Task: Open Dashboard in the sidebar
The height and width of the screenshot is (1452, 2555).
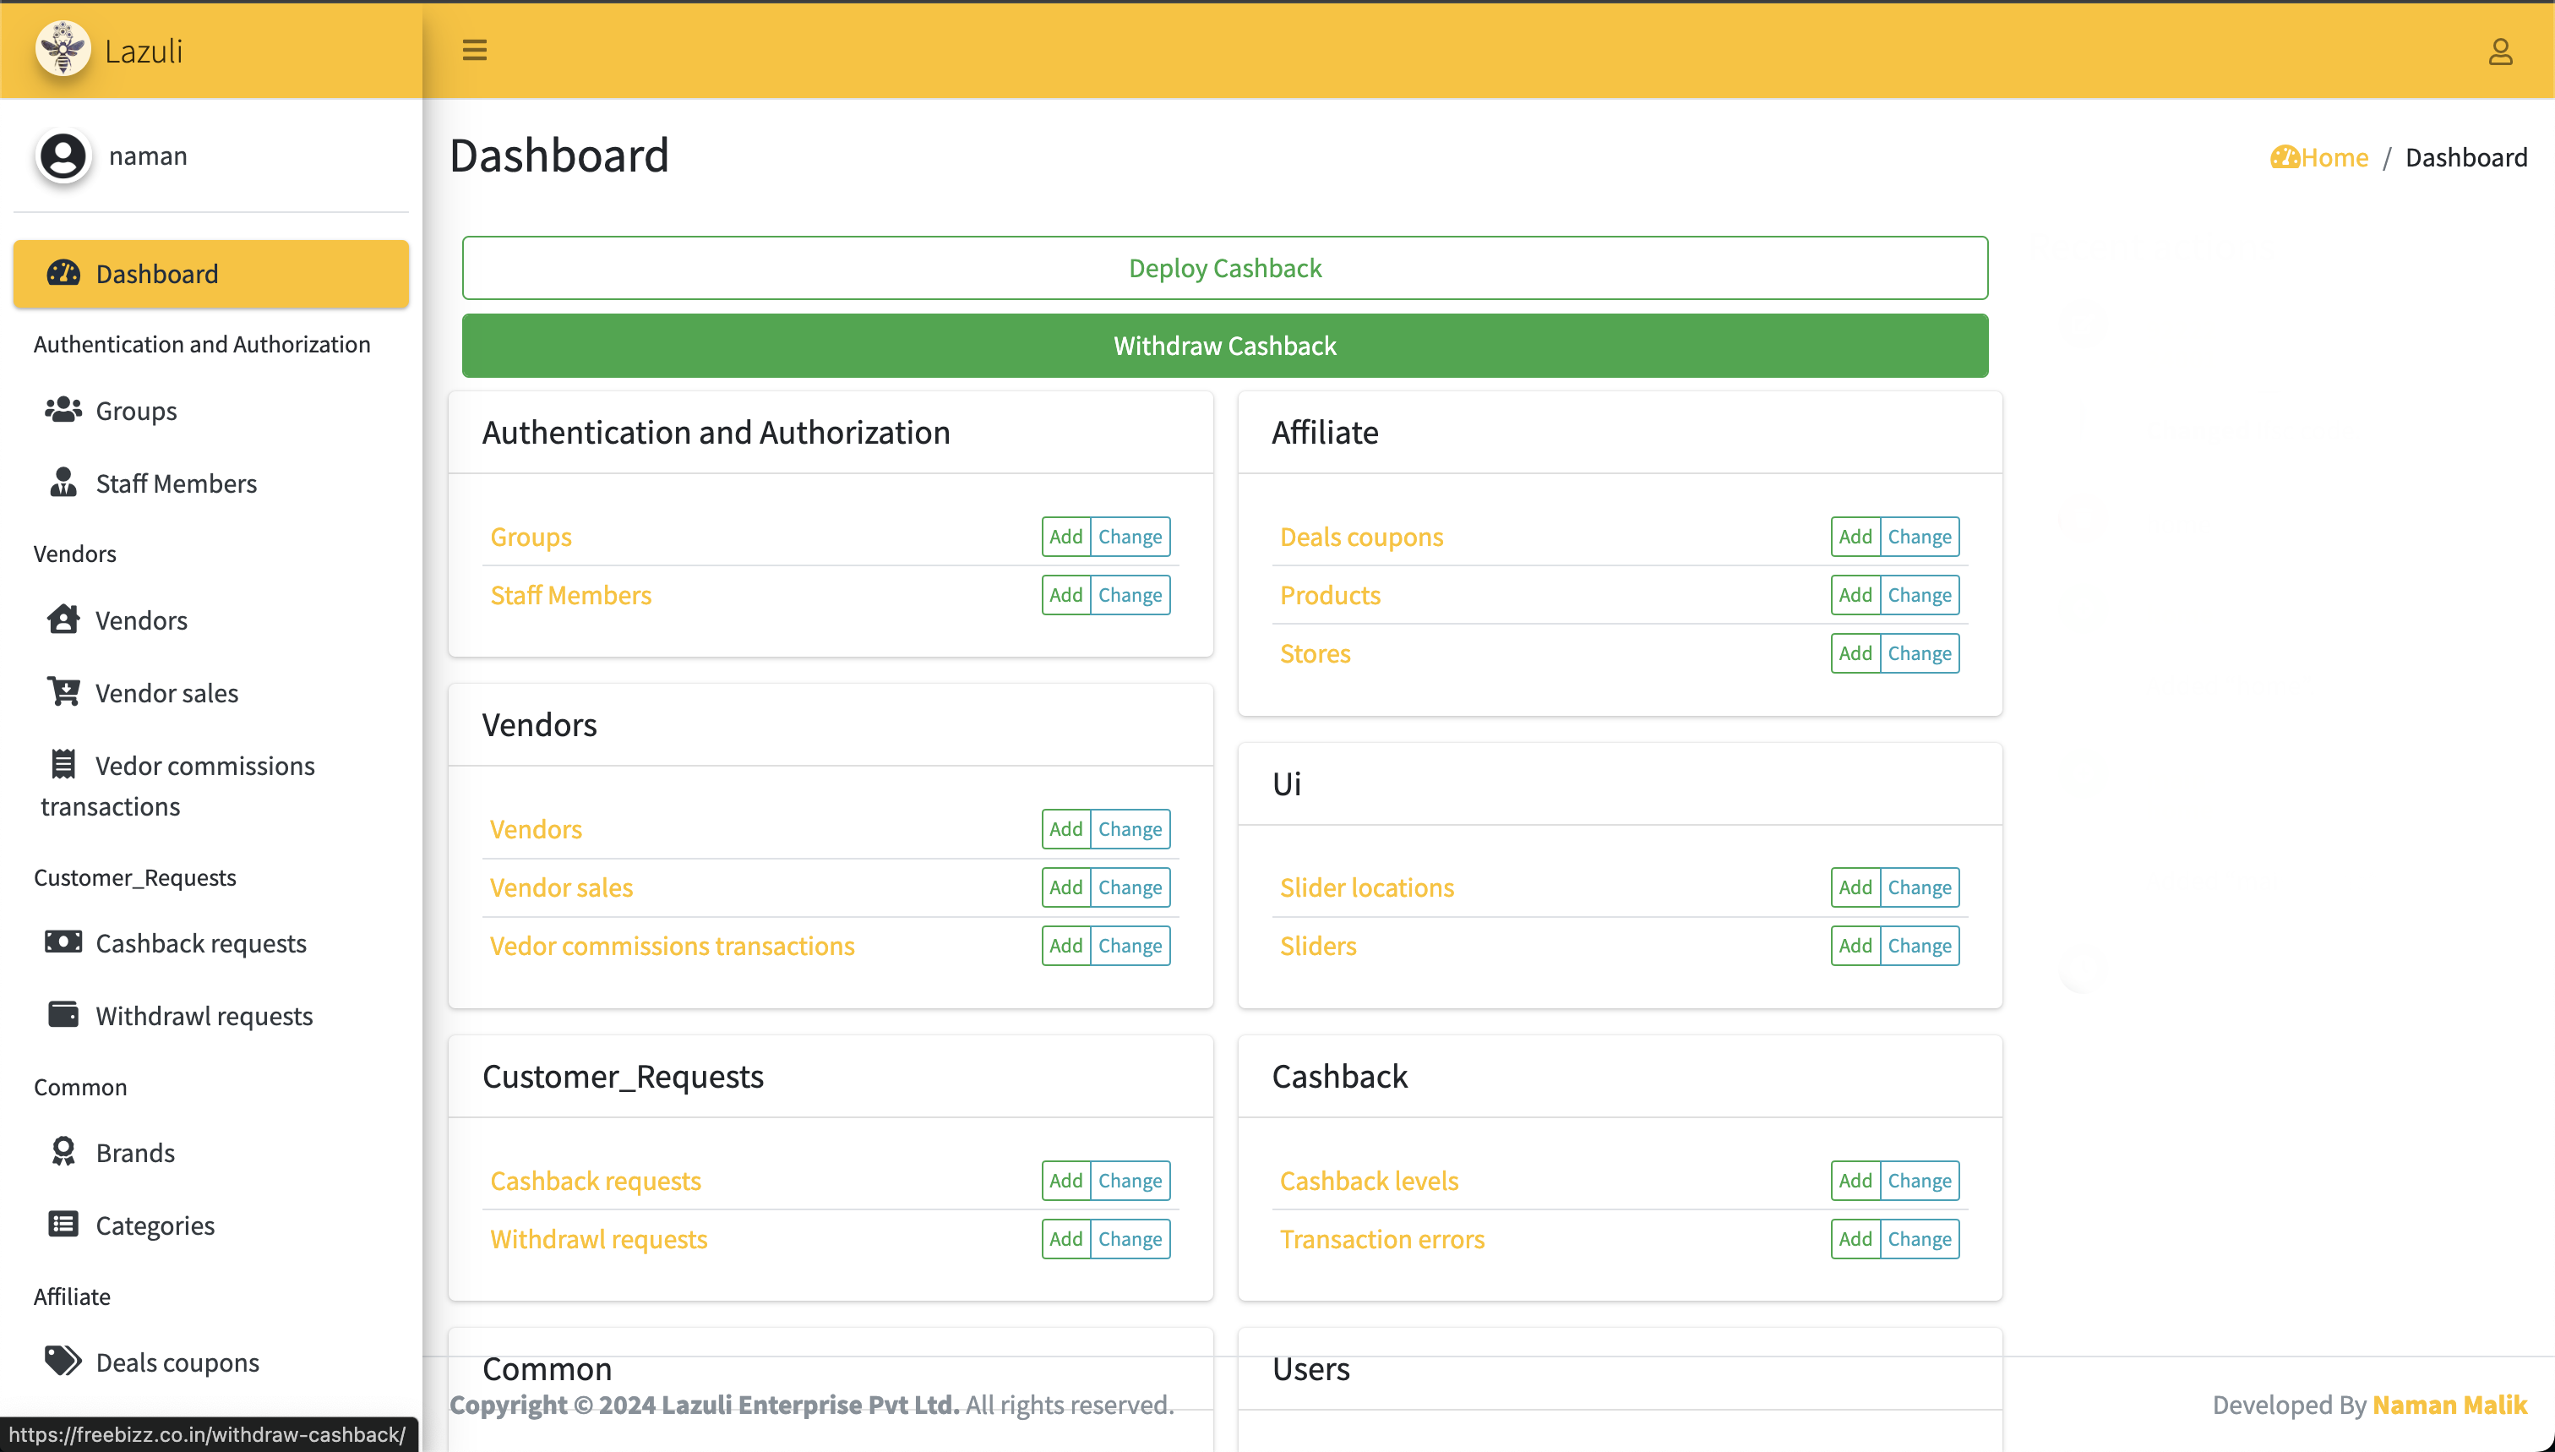Action: coord(211,273)
